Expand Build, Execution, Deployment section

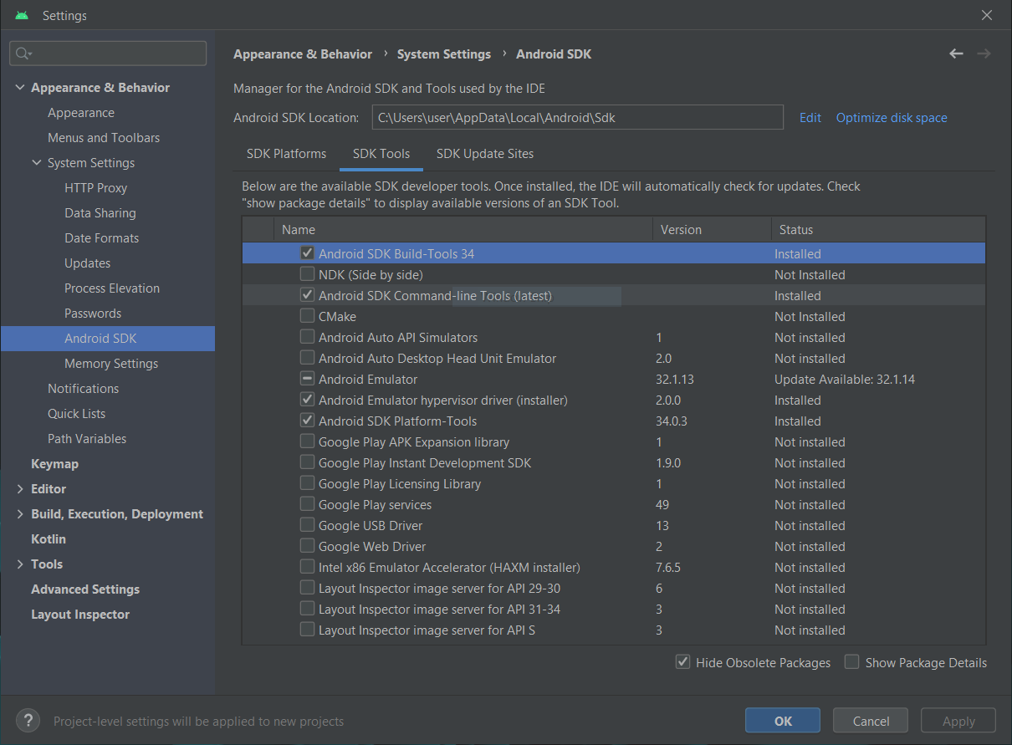[20, 514]
